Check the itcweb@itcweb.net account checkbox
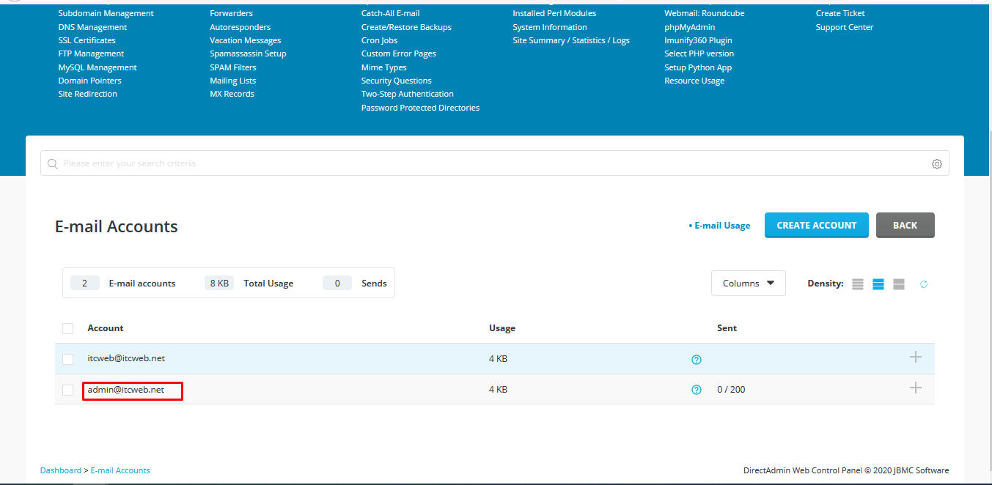This screenshot has width=992, height=485. [x=68, y=359]
